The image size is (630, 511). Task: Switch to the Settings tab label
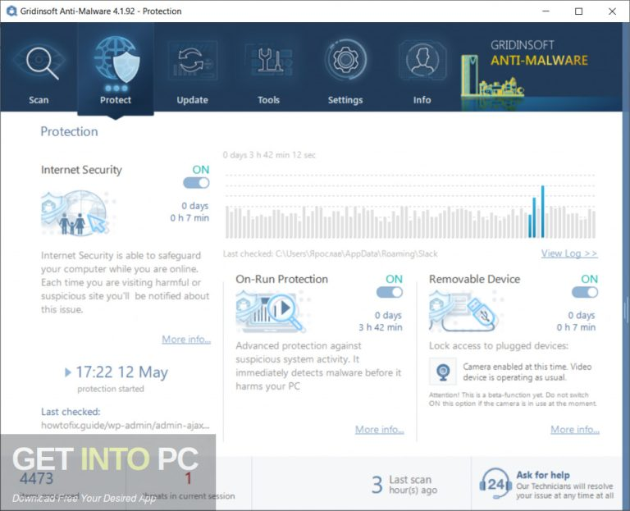point(345,100)
